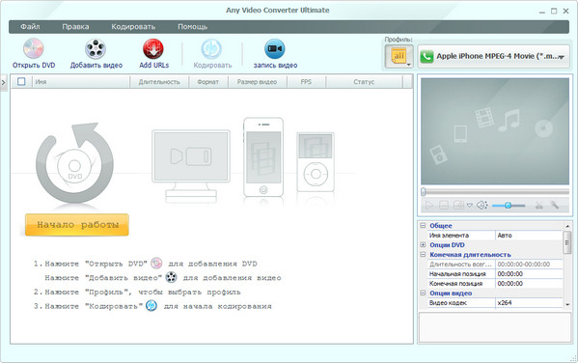Click the Имя элемента value Авто
The height and width of the screenshot is (363, 578).
(x=529, y=235)
